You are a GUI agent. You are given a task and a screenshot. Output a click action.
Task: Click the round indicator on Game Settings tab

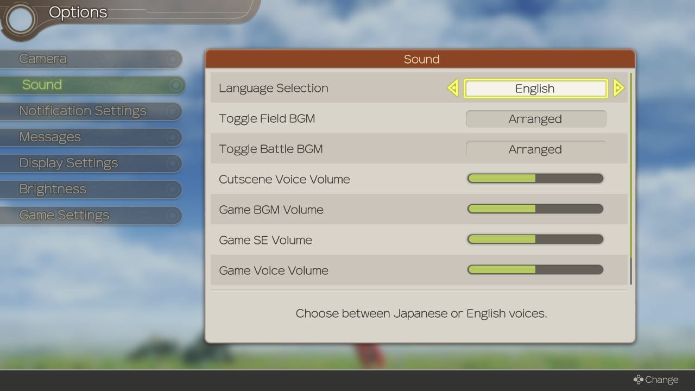[173, 216]
